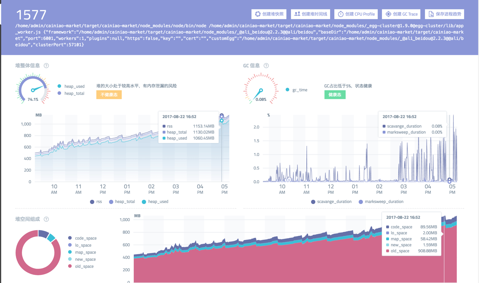Viewport: 479px width, 283px height.
Task: Toggle code_space in the donut legend
Action: click(82, 238)
